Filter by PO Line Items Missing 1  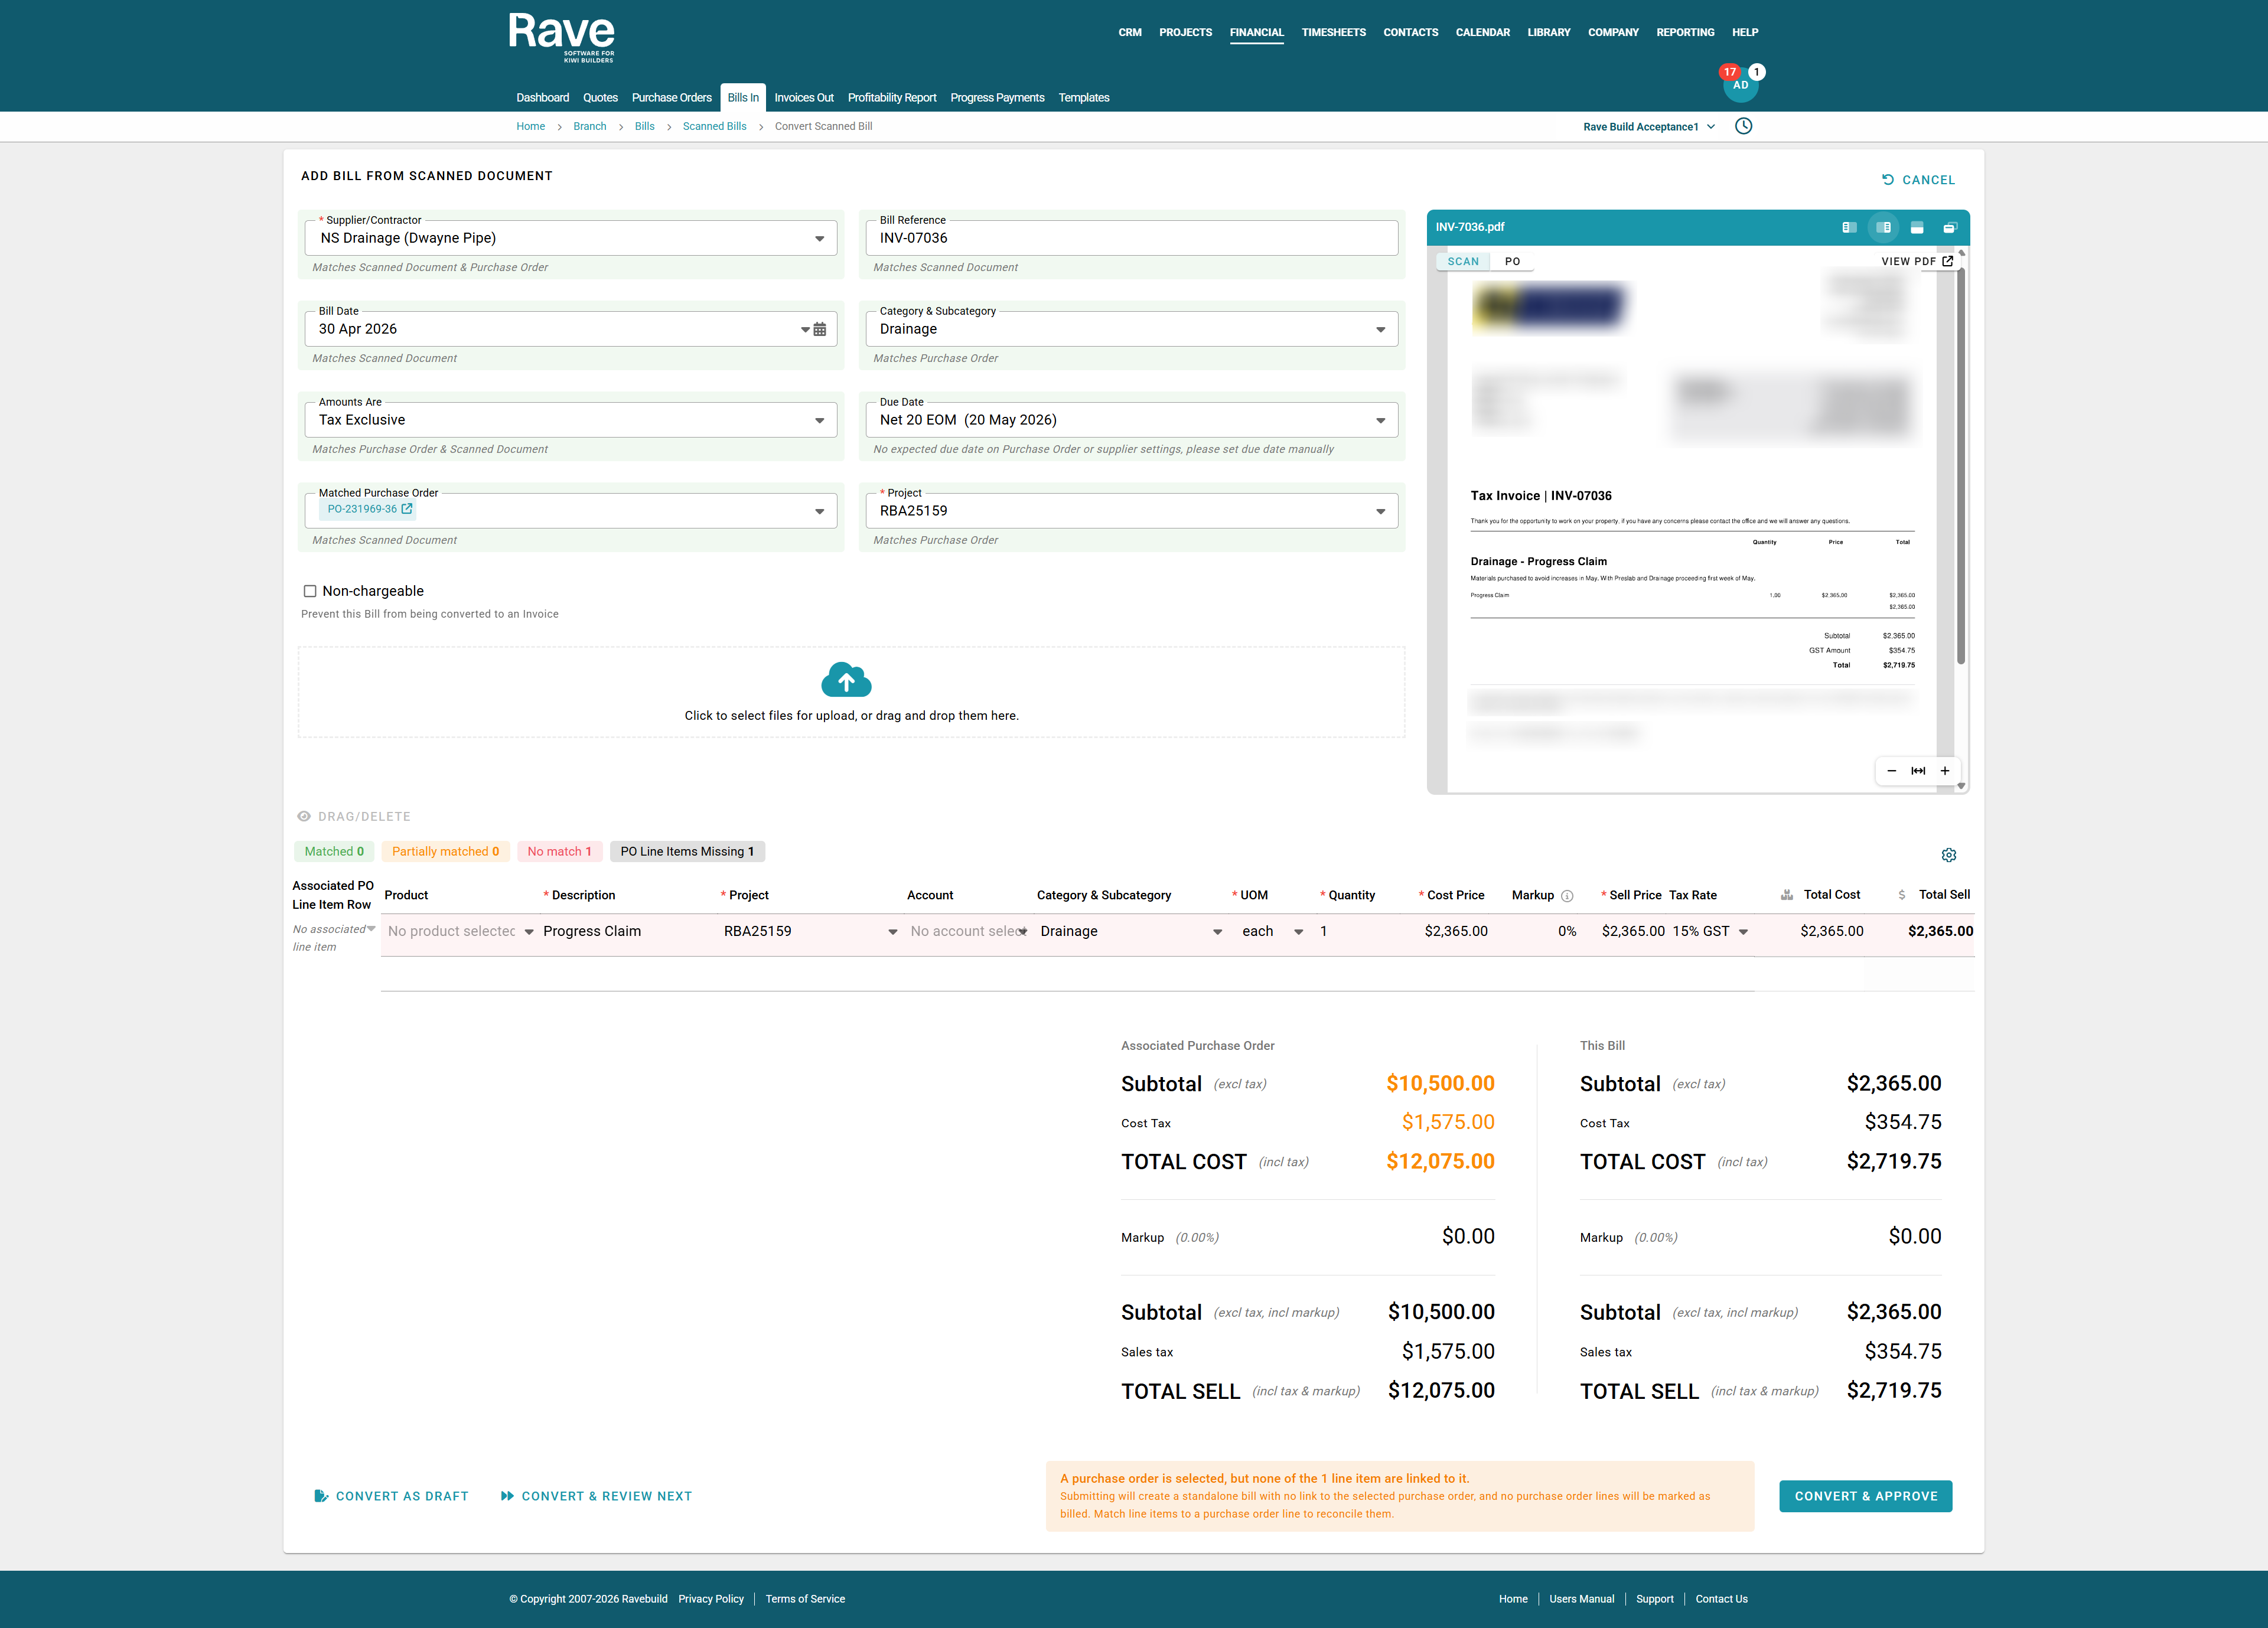[687, 852]
